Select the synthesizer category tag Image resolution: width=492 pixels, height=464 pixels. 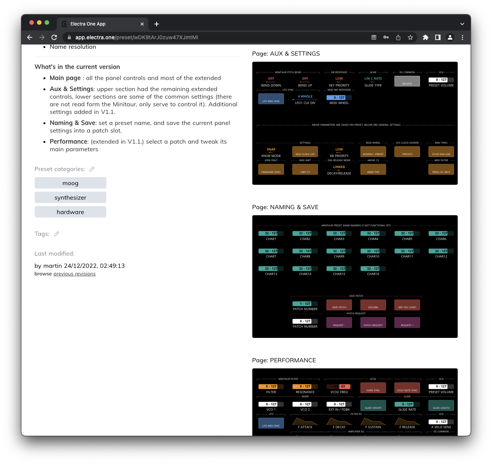pyautogui.click(x=71, y=198)
